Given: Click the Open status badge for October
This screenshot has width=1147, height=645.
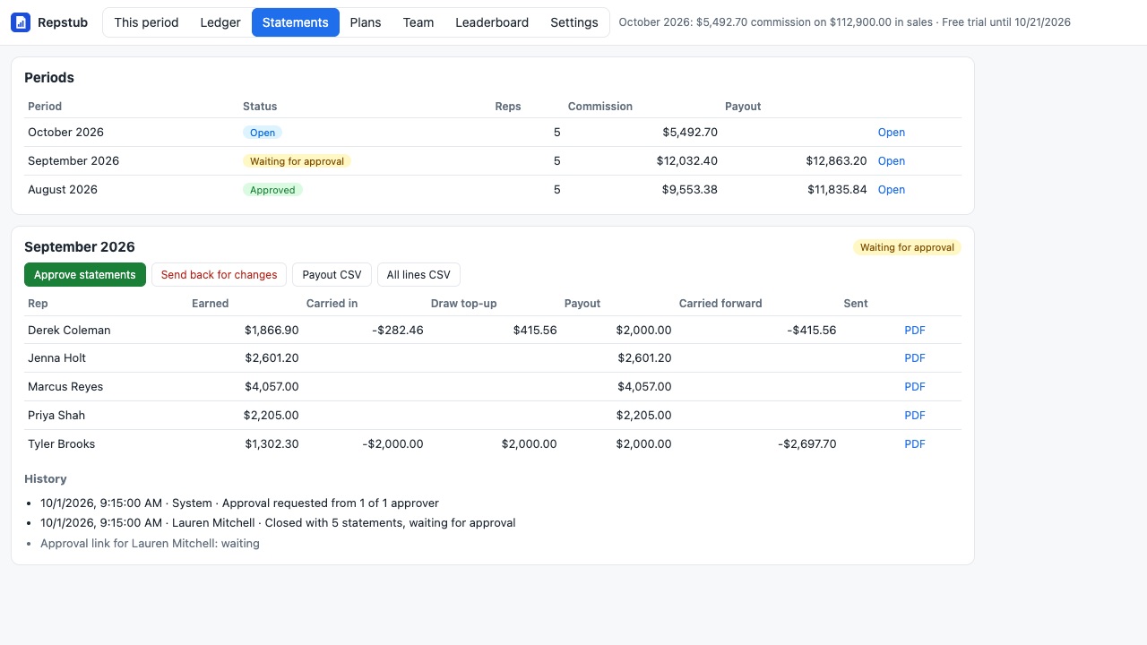Looking at the screenshot, I should (x=263, y=133).
